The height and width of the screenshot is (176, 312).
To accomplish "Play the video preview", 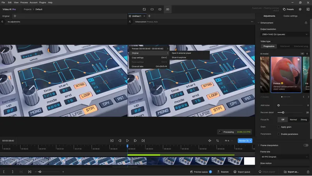I will click(x=128, y=141).
